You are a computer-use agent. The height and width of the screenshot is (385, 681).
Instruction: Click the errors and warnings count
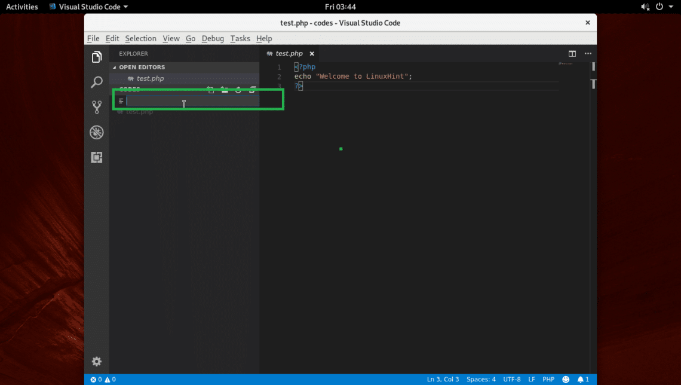[103, 380]
